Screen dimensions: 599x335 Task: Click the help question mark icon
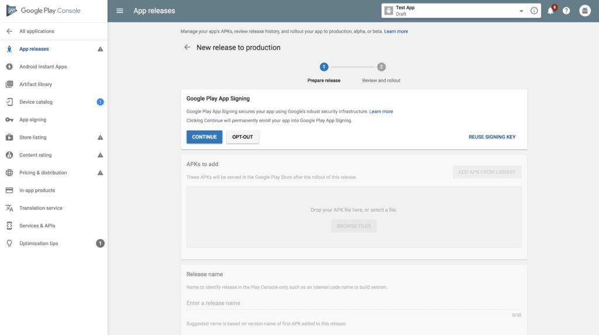566,11
